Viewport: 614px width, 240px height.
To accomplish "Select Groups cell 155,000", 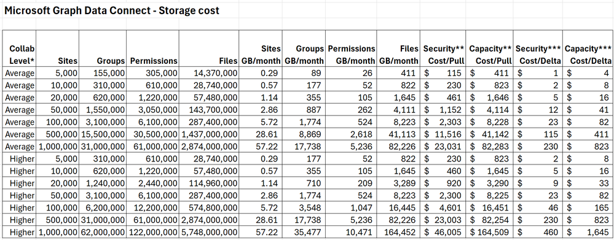I will coord(103,72).
